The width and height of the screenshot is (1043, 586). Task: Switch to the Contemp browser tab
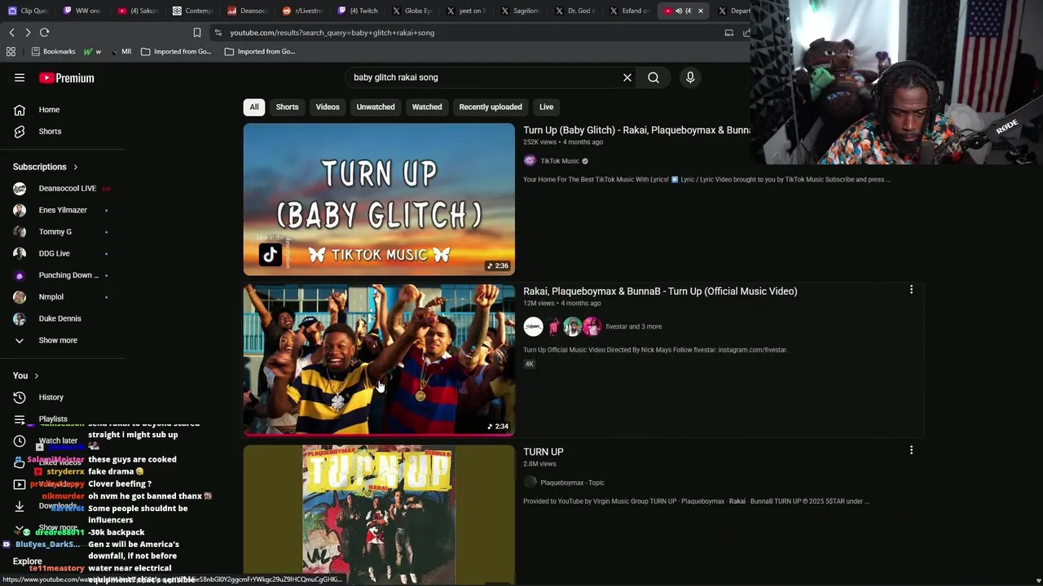pyautogui.click(x=192, y=11)
